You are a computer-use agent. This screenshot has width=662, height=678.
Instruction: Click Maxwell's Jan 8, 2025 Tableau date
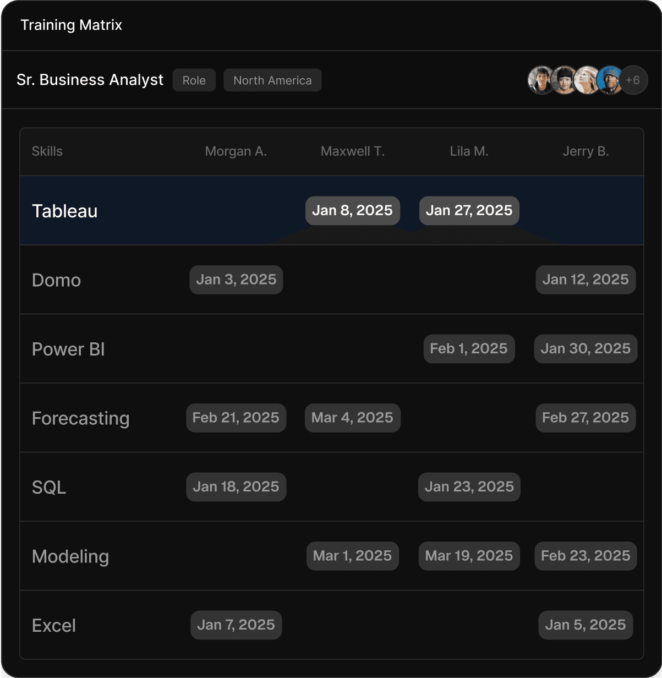coord(352,210)
